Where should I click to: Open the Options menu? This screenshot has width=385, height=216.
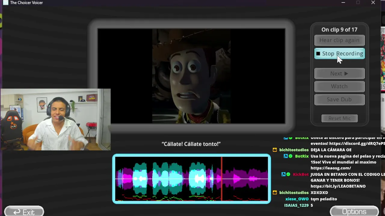click(x=354, y=211)
